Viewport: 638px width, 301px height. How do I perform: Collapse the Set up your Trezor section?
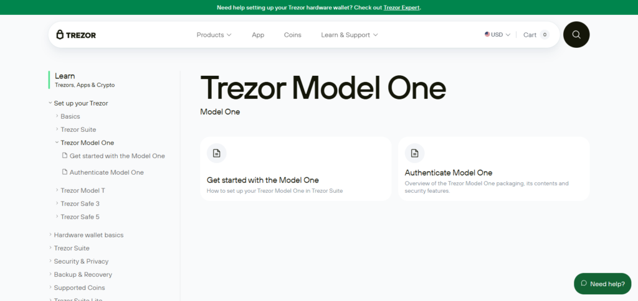tap(50, 103)
